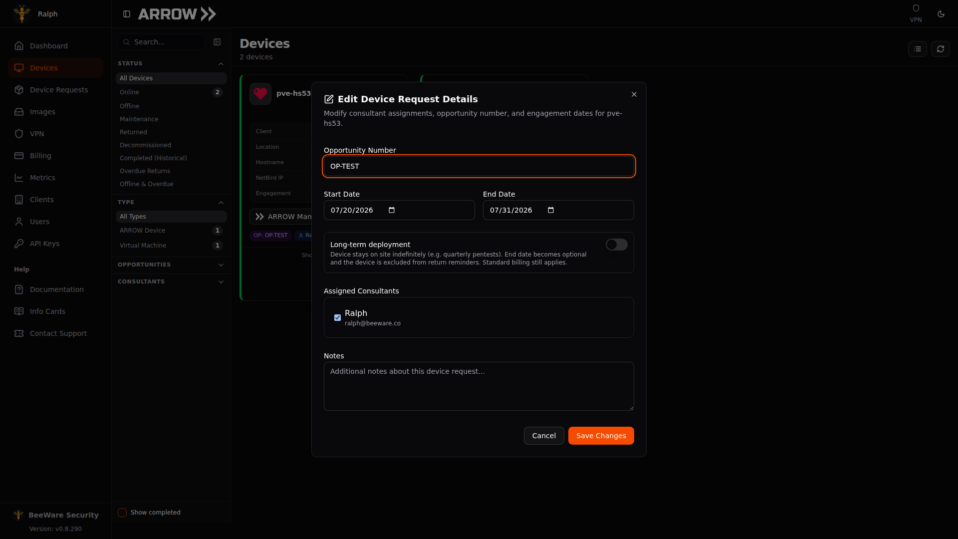Refresh the devices list
The height and width of the screenshot is (539, 958).
point(941,49)
